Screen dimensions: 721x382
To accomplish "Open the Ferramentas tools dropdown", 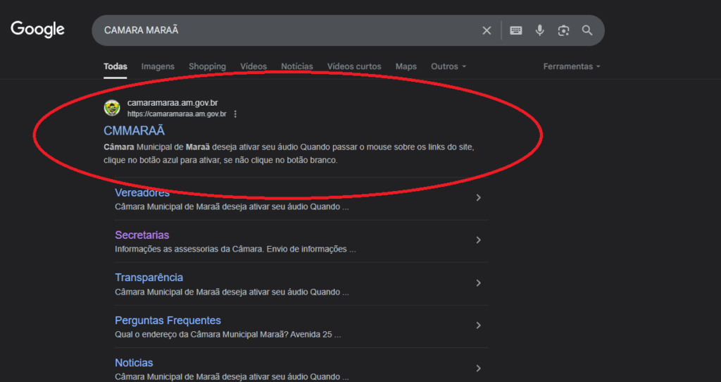I will point(571,66).
